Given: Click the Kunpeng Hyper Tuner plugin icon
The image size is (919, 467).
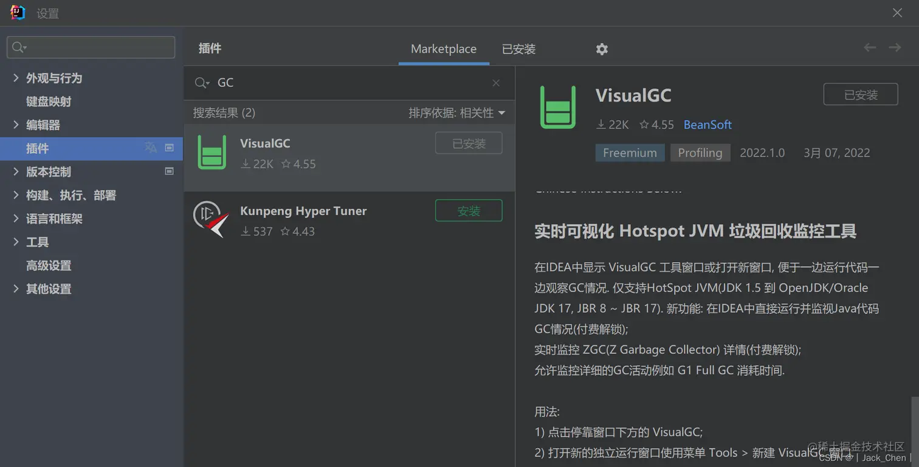Looking at the screenshot, I should [211, 219].
